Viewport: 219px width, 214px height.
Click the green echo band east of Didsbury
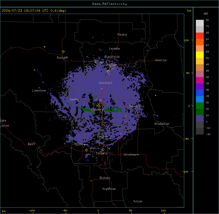coord(114,110)
